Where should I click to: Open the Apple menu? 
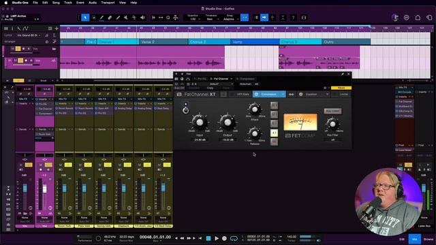click(x=6, y=3)
